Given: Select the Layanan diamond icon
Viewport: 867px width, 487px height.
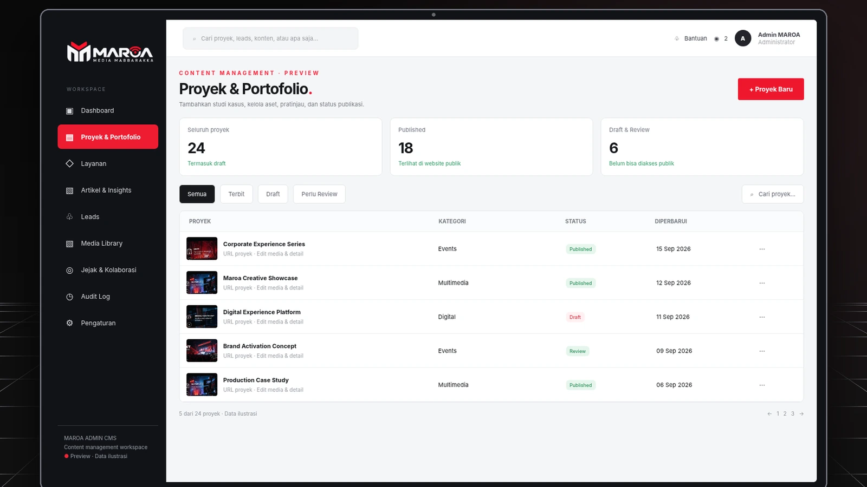Looking at the screenshot, I should point(69,163).
